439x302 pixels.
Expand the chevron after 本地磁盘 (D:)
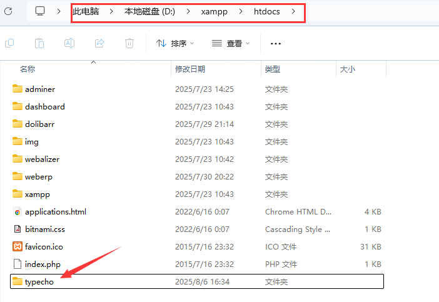[188, 11]
